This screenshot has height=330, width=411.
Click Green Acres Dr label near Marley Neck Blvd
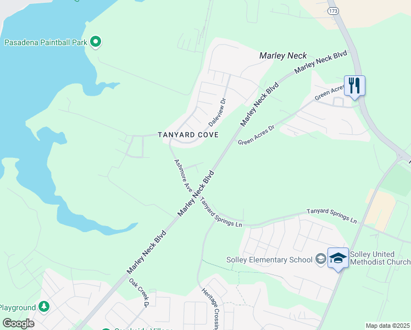256,135
